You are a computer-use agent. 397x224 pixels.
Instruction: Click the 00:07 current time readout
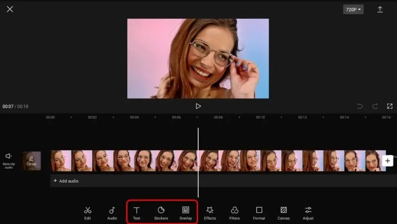(x=8, y=106)
